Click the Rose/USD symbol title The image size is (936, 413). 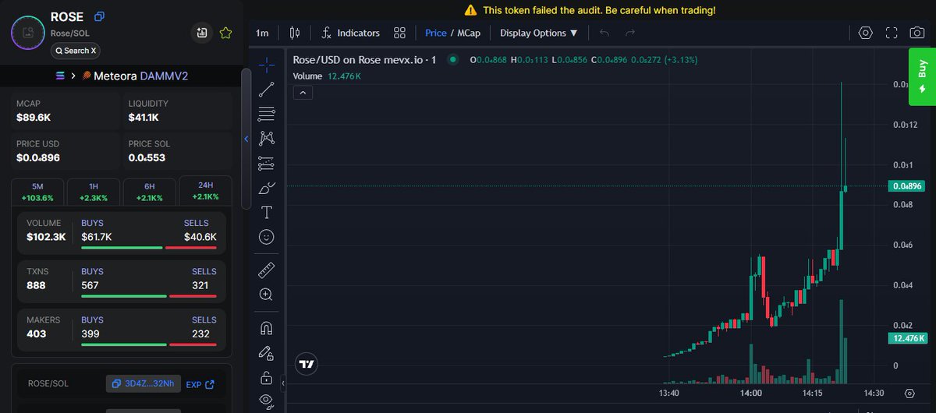click(x=363, y=60)
